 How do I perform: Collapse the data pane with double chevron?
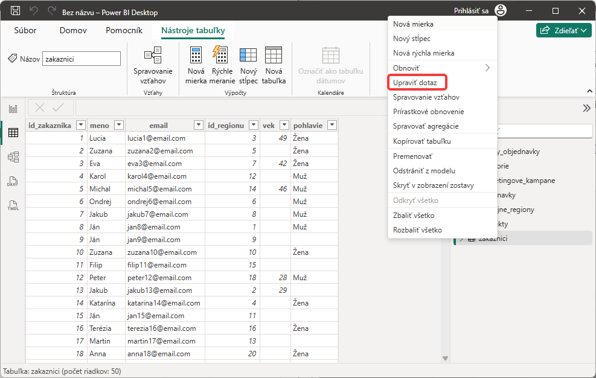click(x=586, y=108)
